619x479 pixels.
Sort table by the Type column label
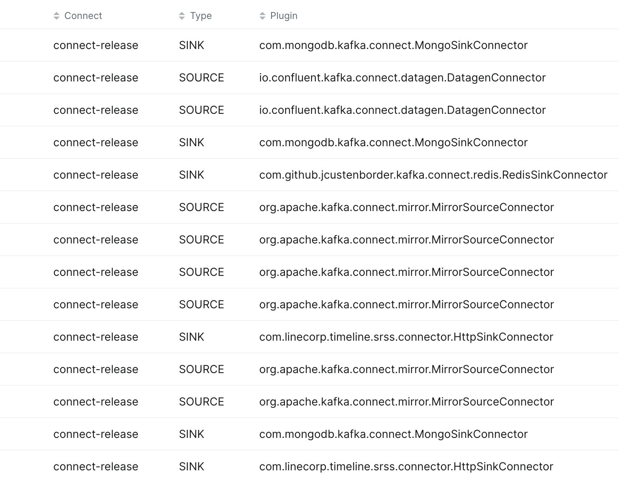[x=201, y=16]
